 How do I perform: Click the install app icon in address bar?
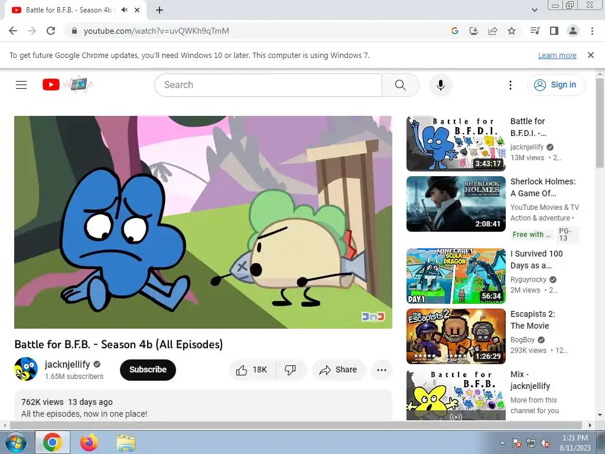point(473,31)
